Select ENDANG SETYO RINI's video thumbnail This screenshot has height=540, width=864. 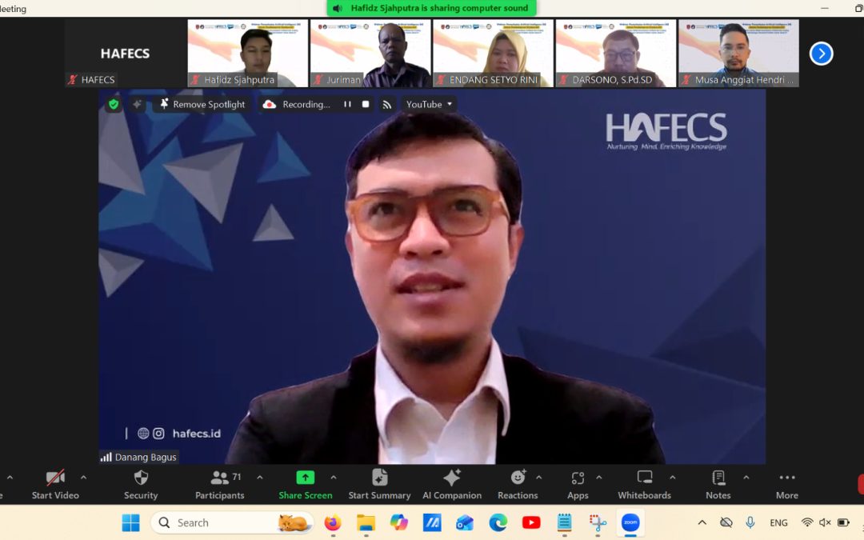coord(493,54)
